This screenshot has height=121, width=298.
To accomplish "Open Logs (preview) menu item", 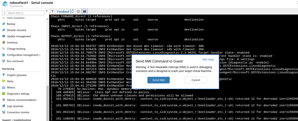I will tap(15, 106).
